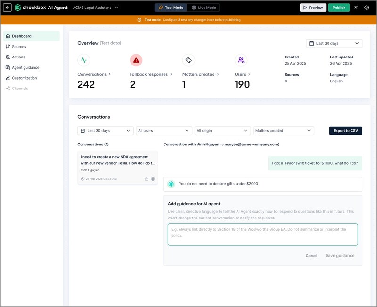Click Last updated date 26 Apr 2025
This screenshot has height=307, width=377.
[341, 64]
